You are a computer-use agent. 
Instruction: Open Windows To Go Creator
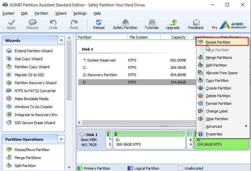(34, 107)
